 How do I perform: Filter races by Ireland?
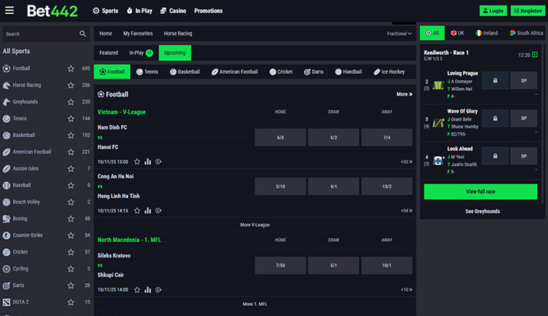coord(486,33)
